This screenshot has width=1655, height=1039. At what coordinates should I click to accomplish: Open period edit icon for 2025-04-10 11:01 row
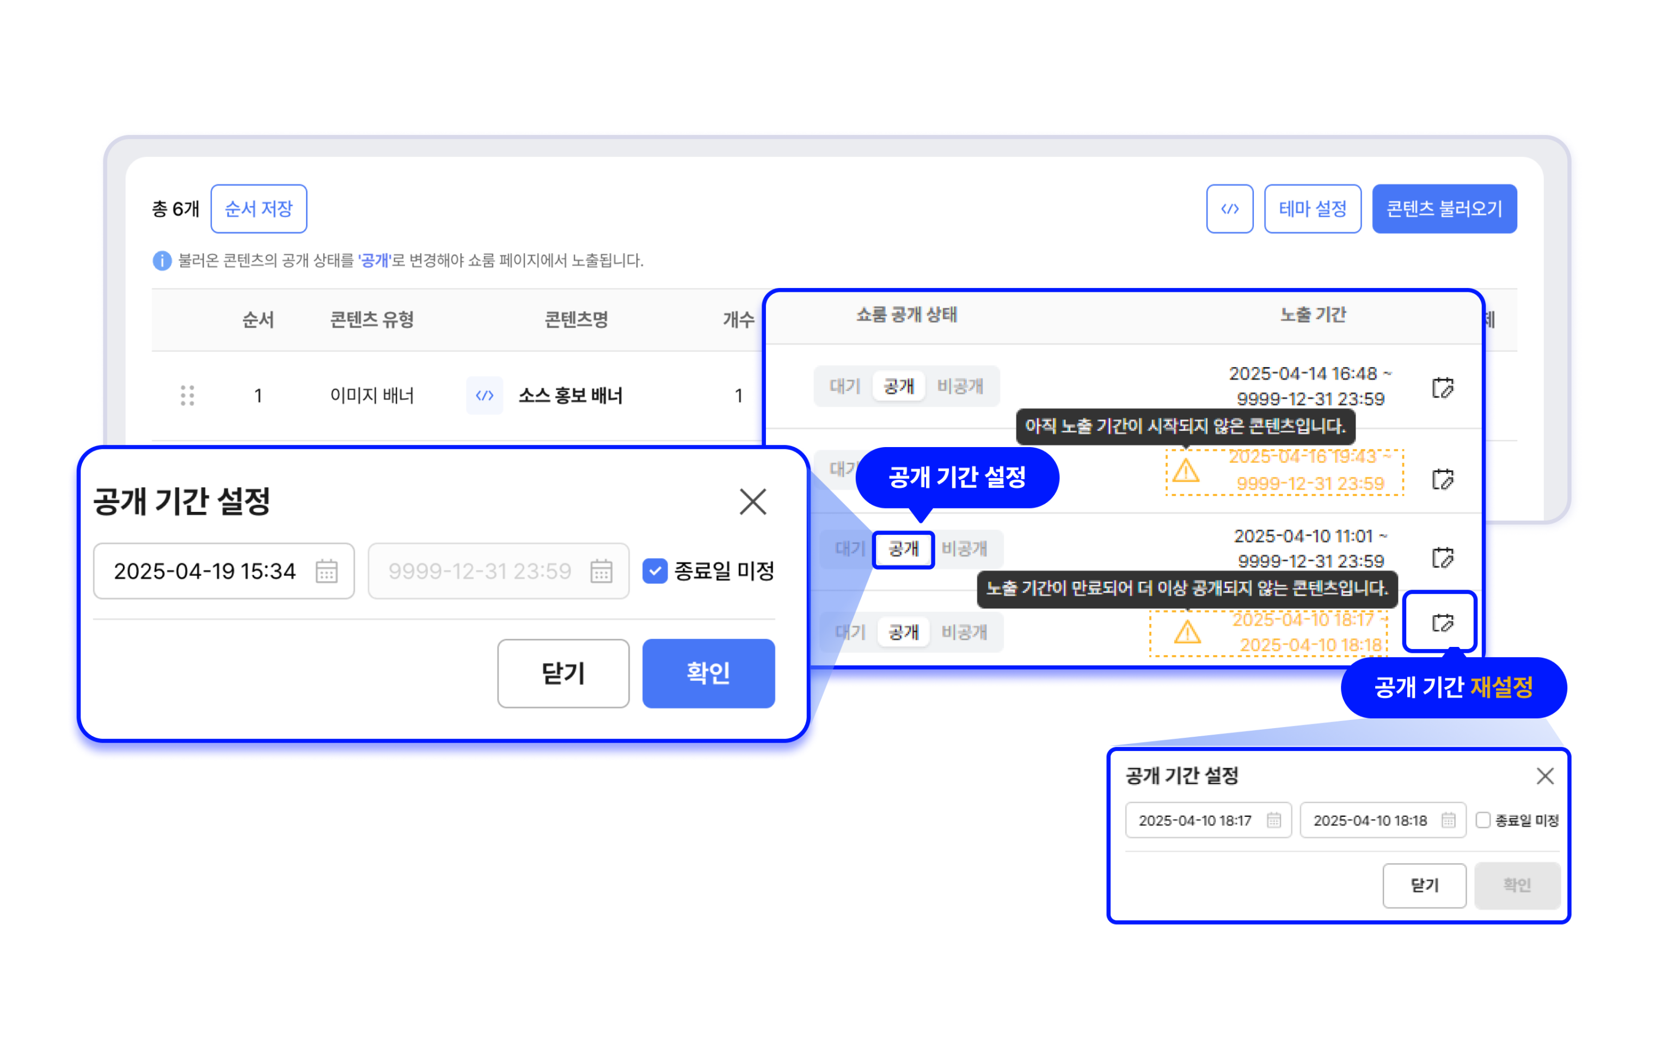1442,557
